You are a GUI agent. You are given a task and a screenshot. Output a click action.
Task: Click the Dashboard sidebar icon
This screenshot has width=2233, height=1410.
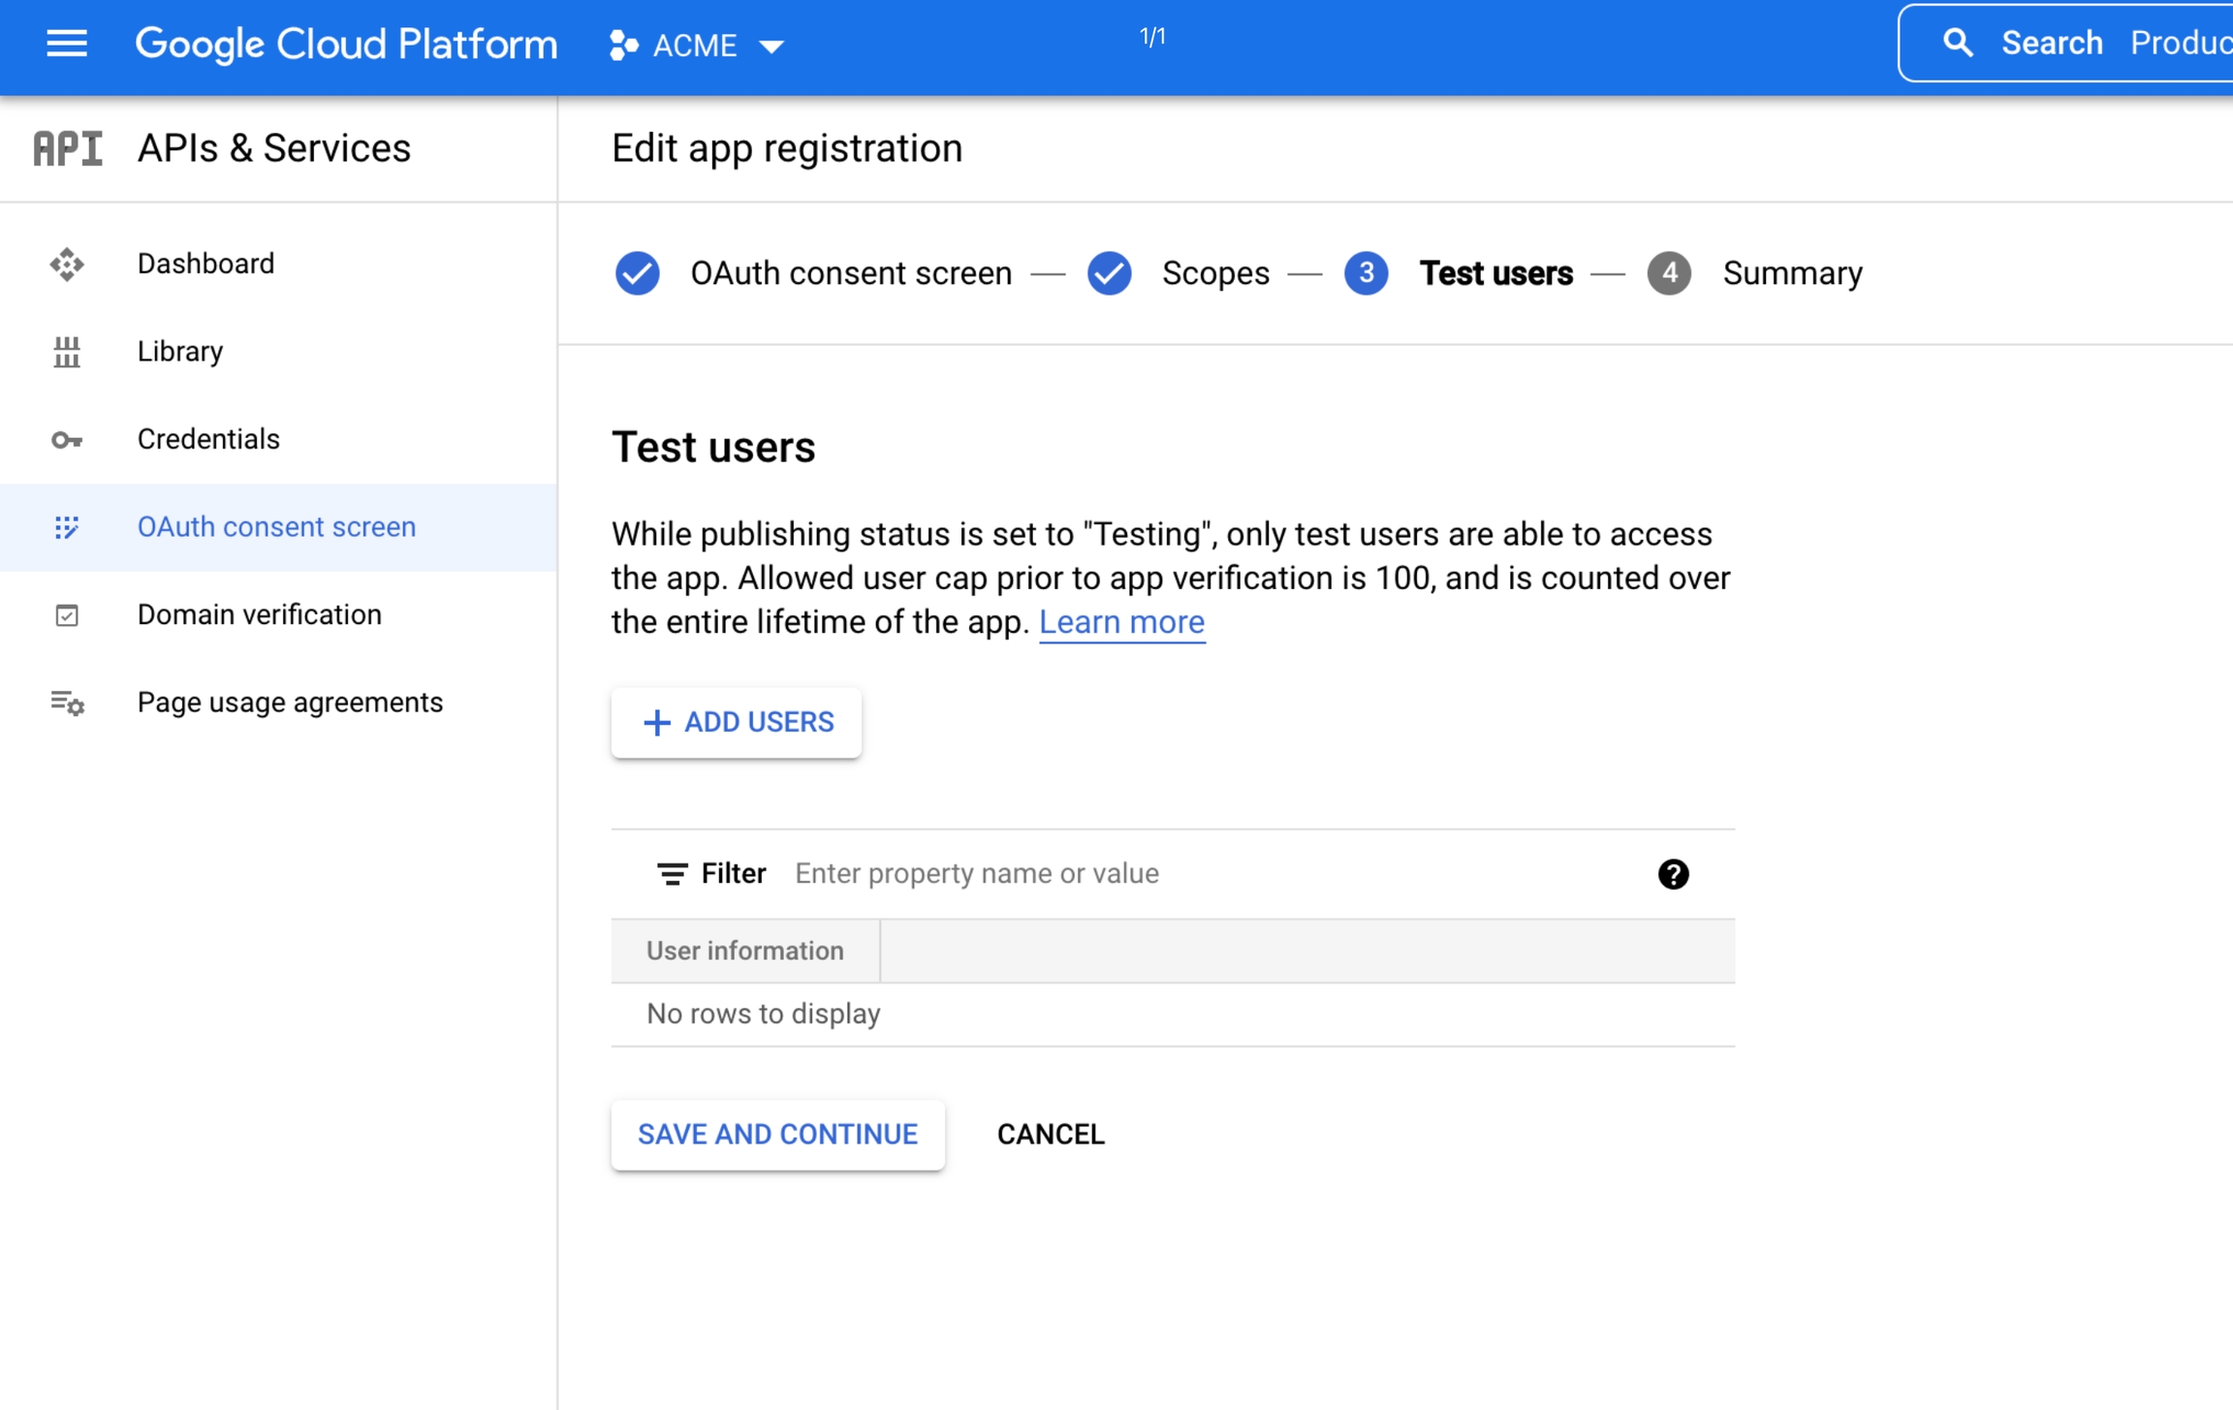(67, 264)
